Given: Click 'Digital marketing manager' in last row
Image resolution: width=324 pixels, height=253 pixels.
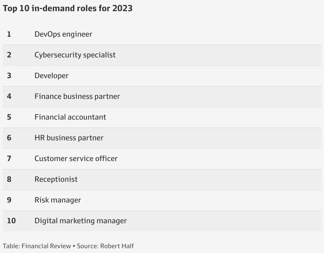Looking at the screenshot, I should (81, 221).
